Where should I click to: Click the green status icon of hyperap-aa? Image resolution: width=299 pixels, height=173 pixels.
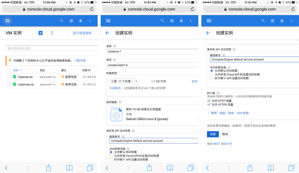[15, 77]
